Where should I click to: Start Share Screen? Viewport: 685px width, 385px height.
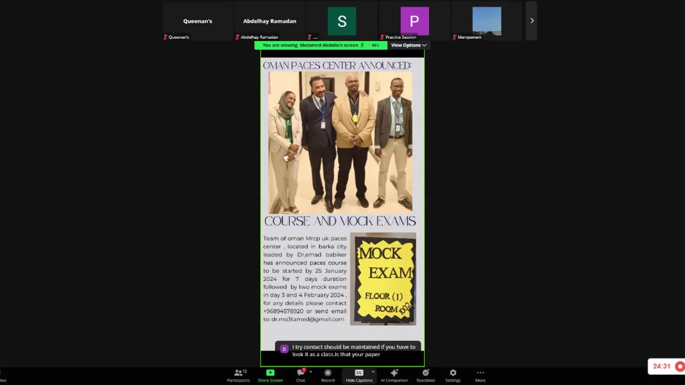coord(270,375)
